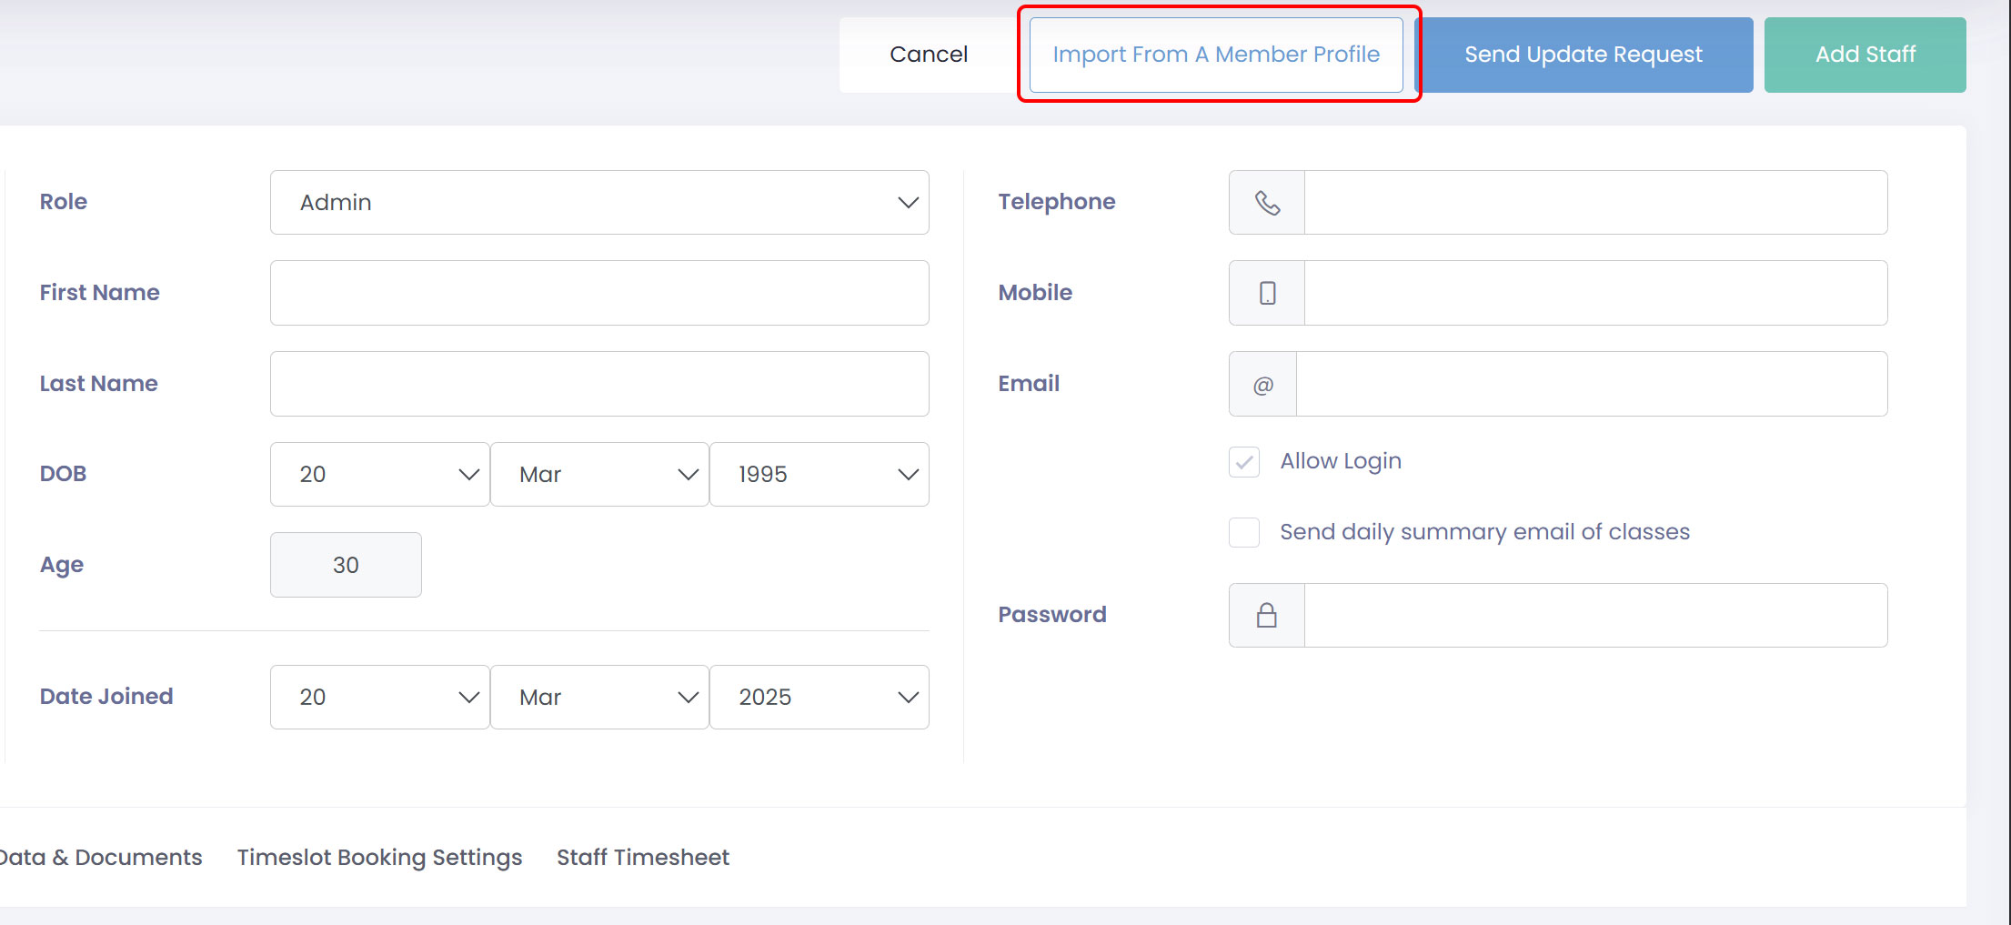This screenshot has height=925, width=2011.
Task: Focus the Email text field
Action: pos(1591,384)
